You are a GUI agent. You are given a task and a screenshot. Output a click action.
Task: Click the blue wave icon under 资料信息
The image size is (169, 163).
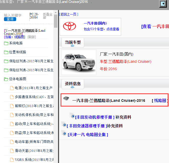click(x=72, y=87)
